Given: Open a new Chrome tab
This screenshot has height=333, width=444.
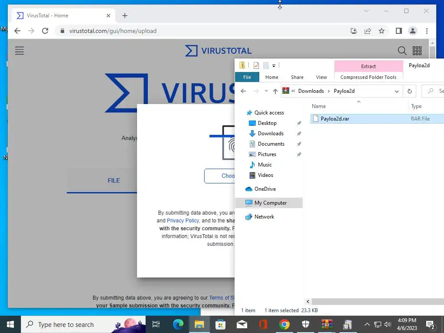Looking at the screenshot, I should [125, 16].
